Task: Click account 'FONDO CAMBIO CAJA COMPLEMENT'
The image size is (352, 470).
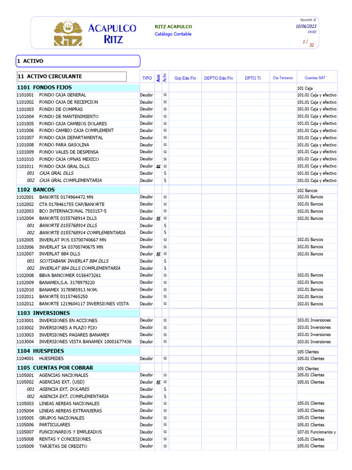Action: (x=77, y=131)
